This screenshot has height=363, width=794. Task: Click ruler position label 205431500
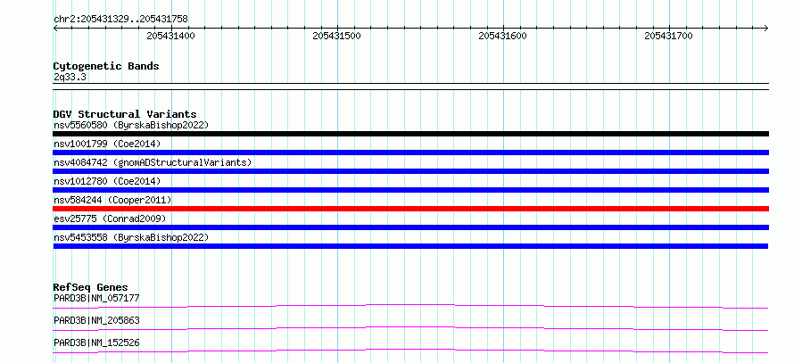336,36
